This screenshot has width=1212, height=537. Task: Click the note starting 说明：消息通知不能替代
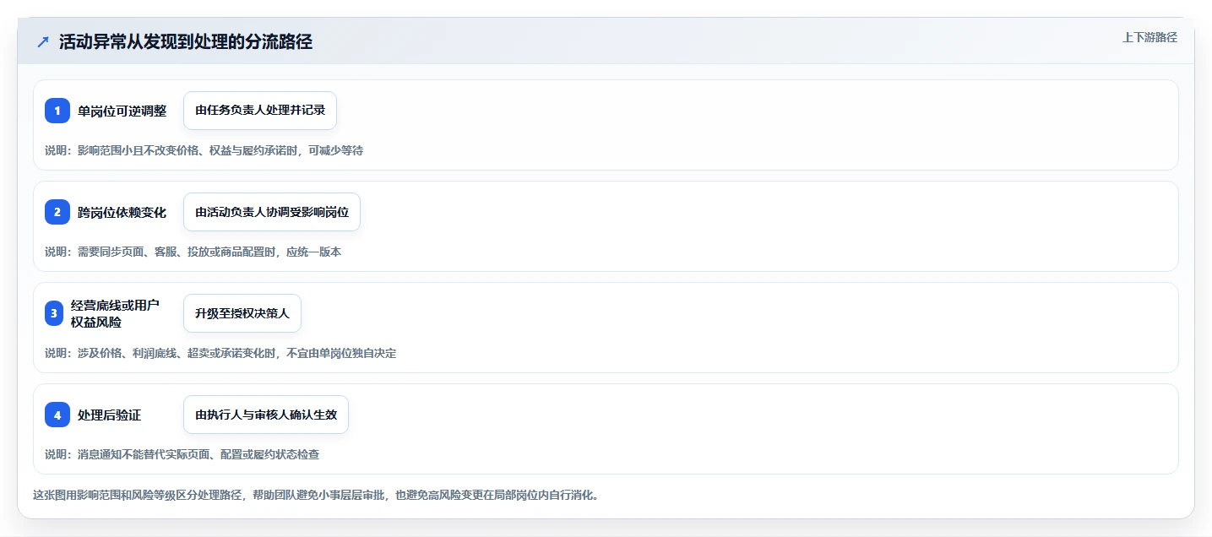(x=182, y=454)
